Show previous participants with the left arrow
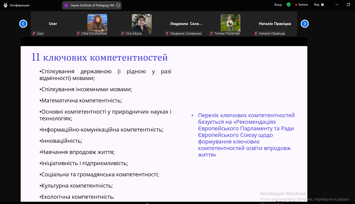 click(23, 24)
